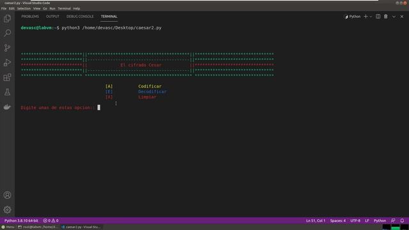Open the Go menu
The width and height of the screenshot is (409, 230).
click(45, 8)
